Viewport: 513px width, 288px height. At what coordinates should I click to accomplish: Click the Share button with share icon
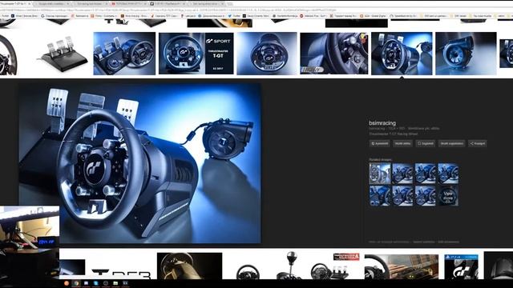[478, 143]
